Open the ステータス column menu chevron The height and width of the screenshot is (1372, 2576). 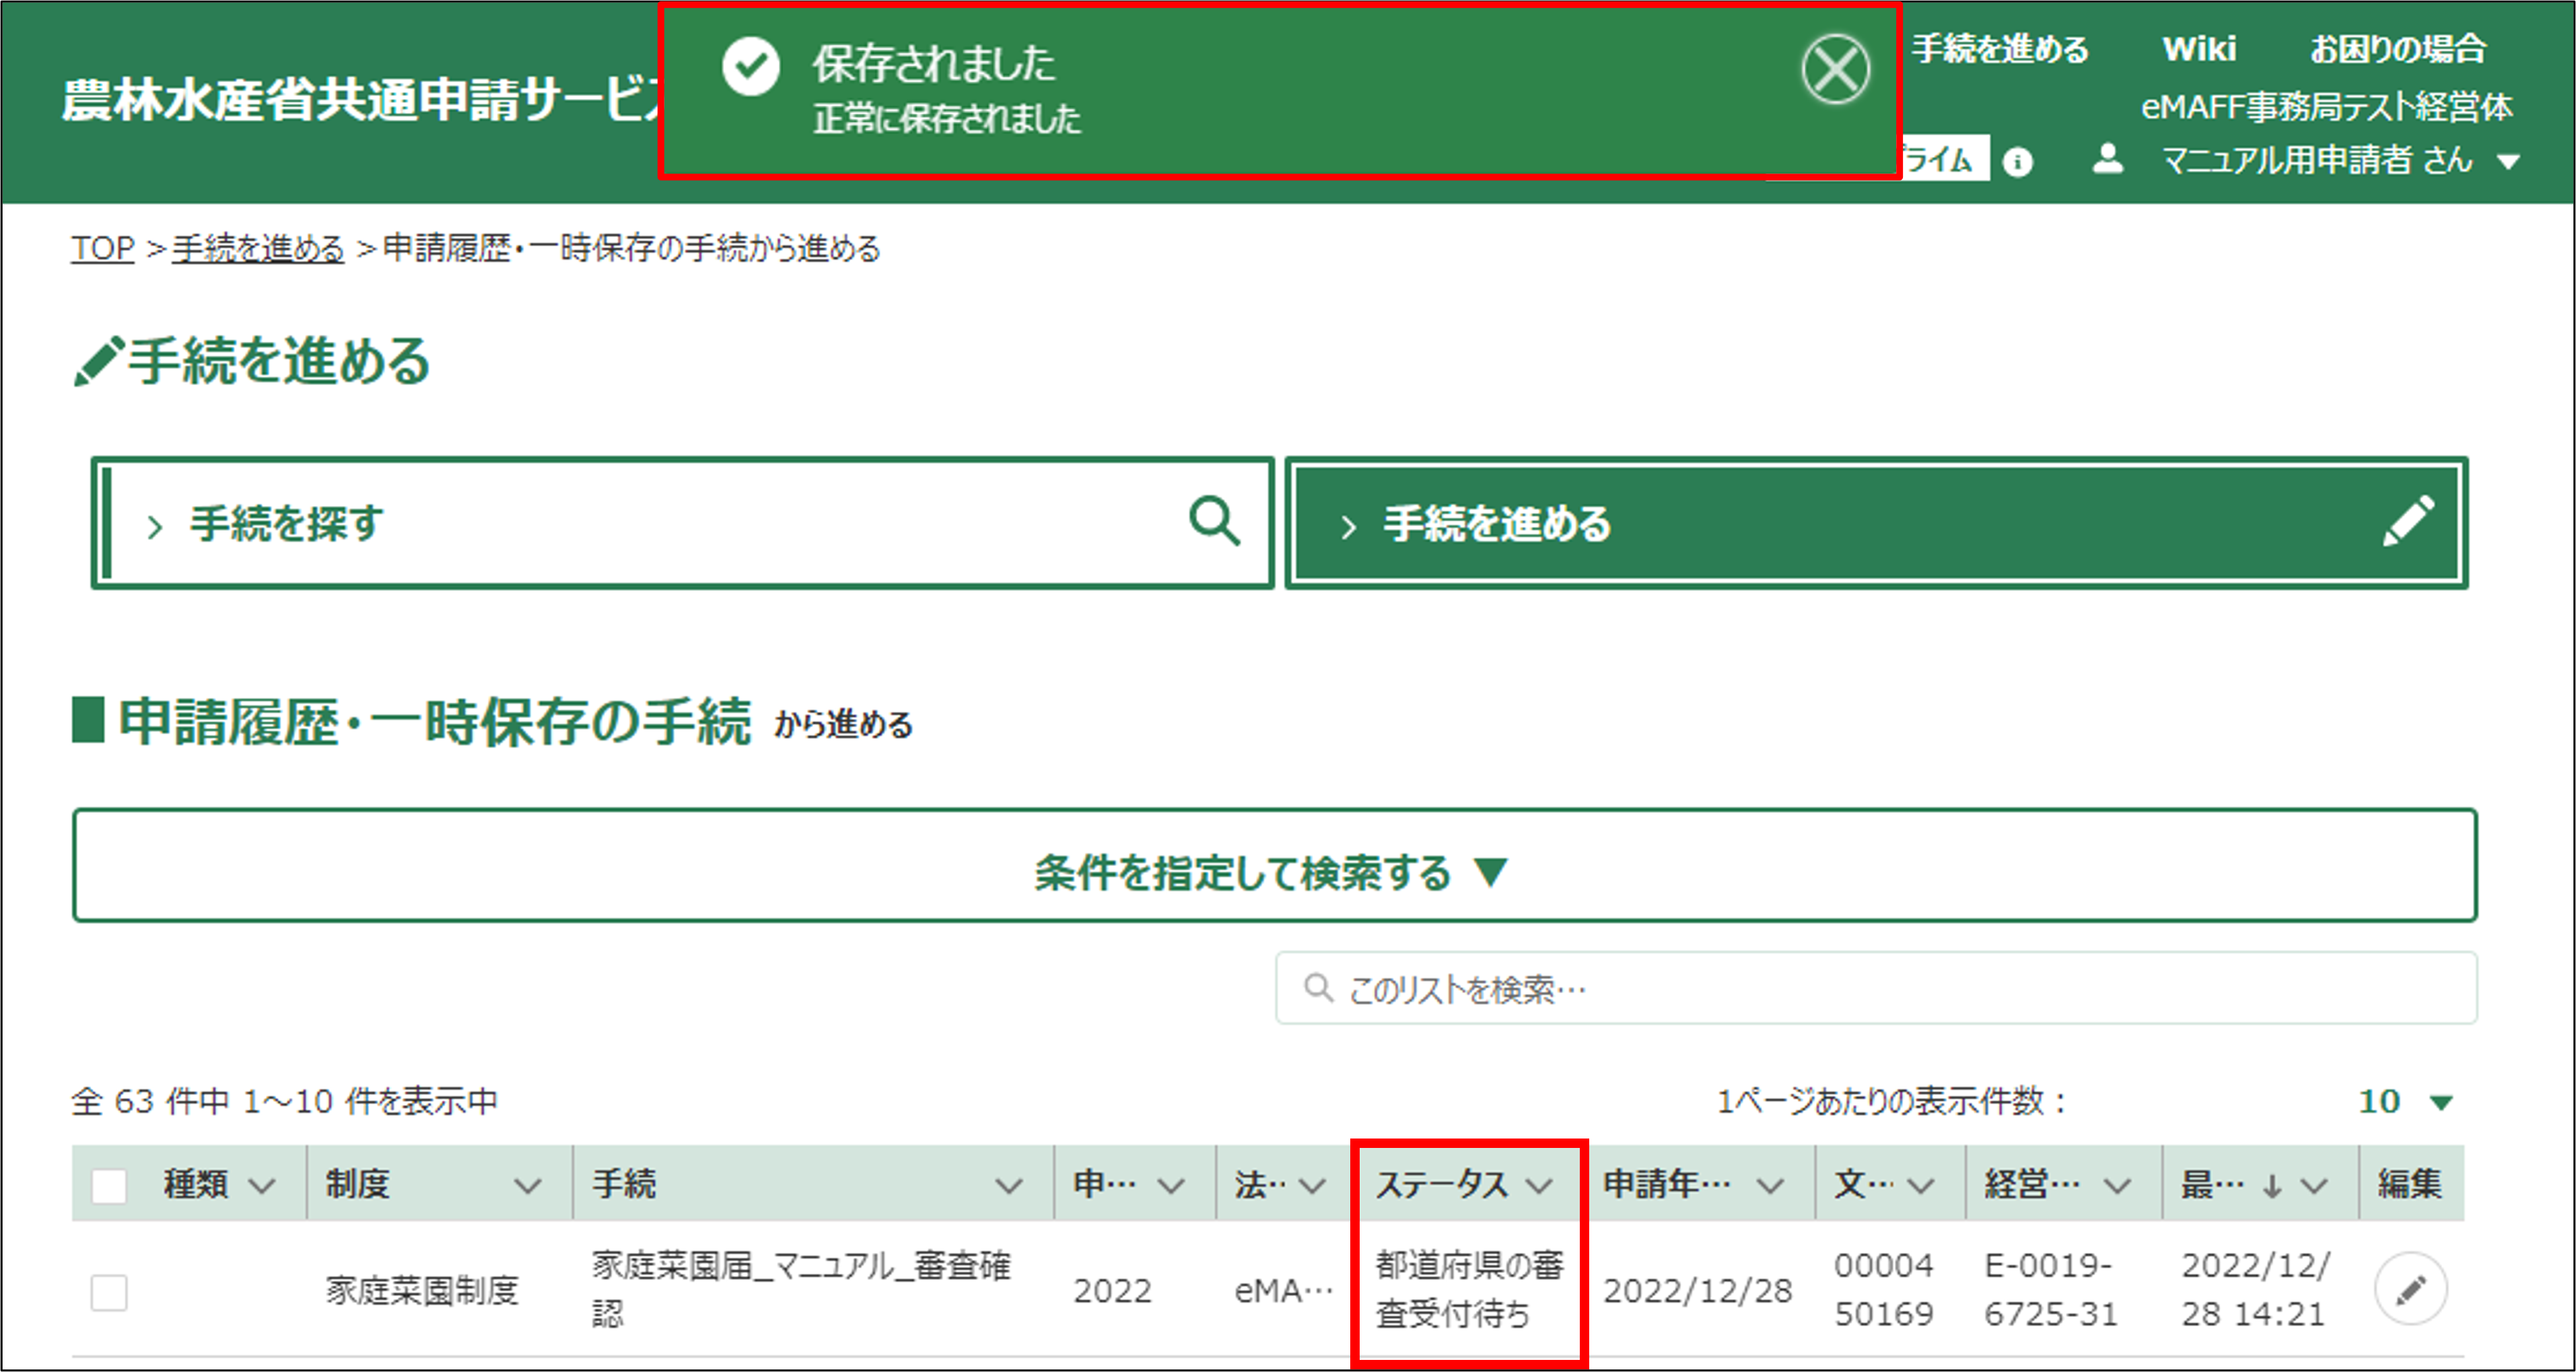click(x=1539, y=1186)
